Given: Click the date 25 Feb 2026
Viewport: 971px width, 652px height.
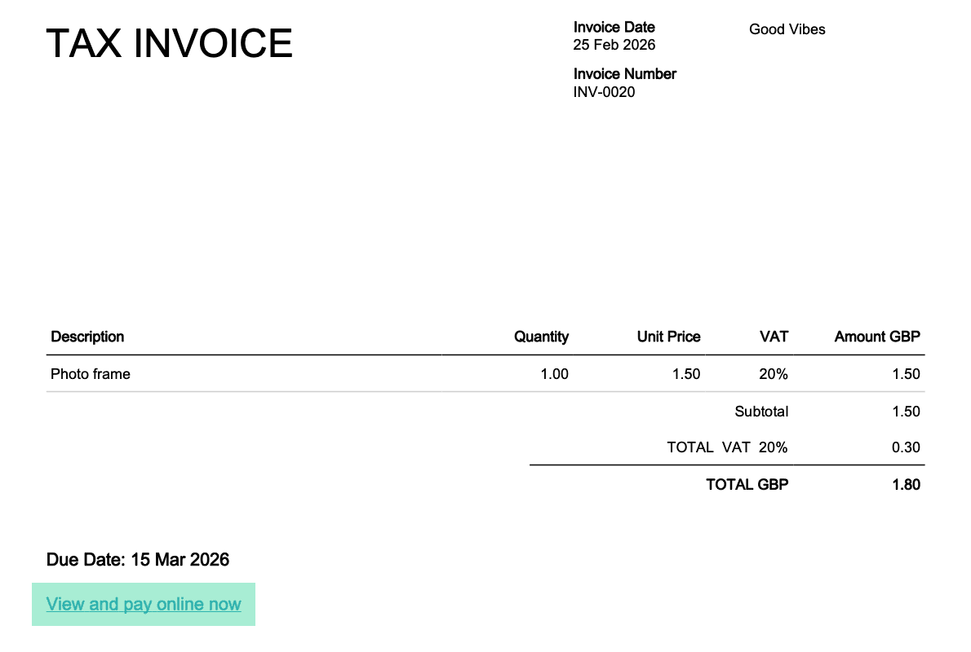Looking at the screenshot, I should (x=614, y=45).
